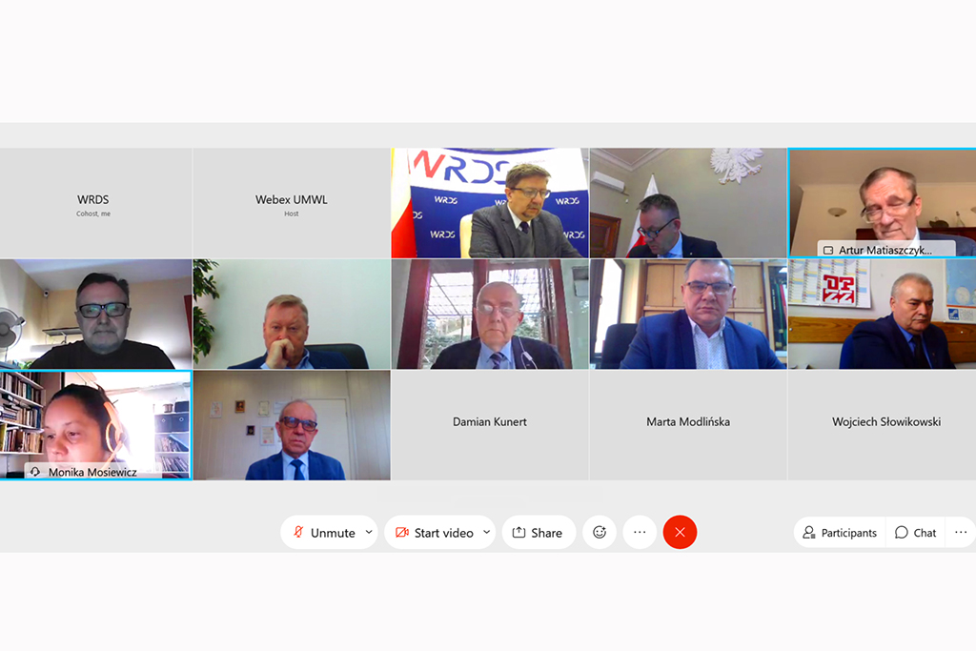This screenshot has height=651, width=976.
Task: Click the crossed-out camera icon
Action: [402, 533]
